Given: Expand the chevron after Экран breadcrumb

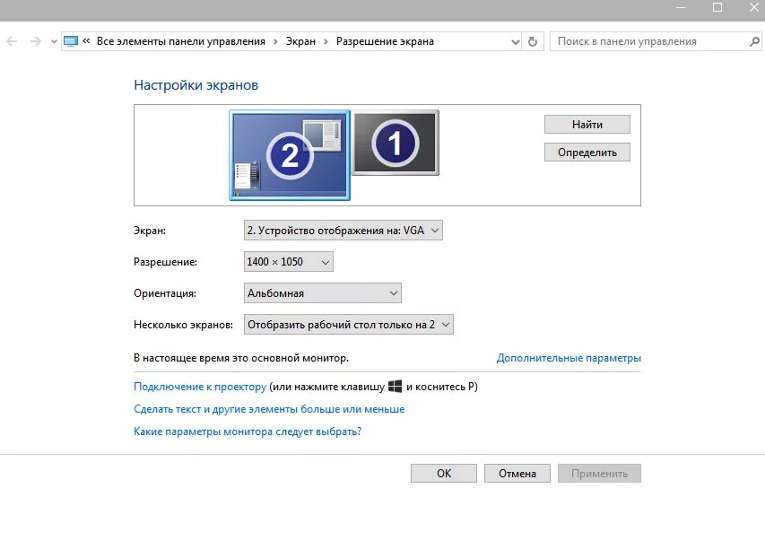Looking at the screenshot, I should 326,42.
